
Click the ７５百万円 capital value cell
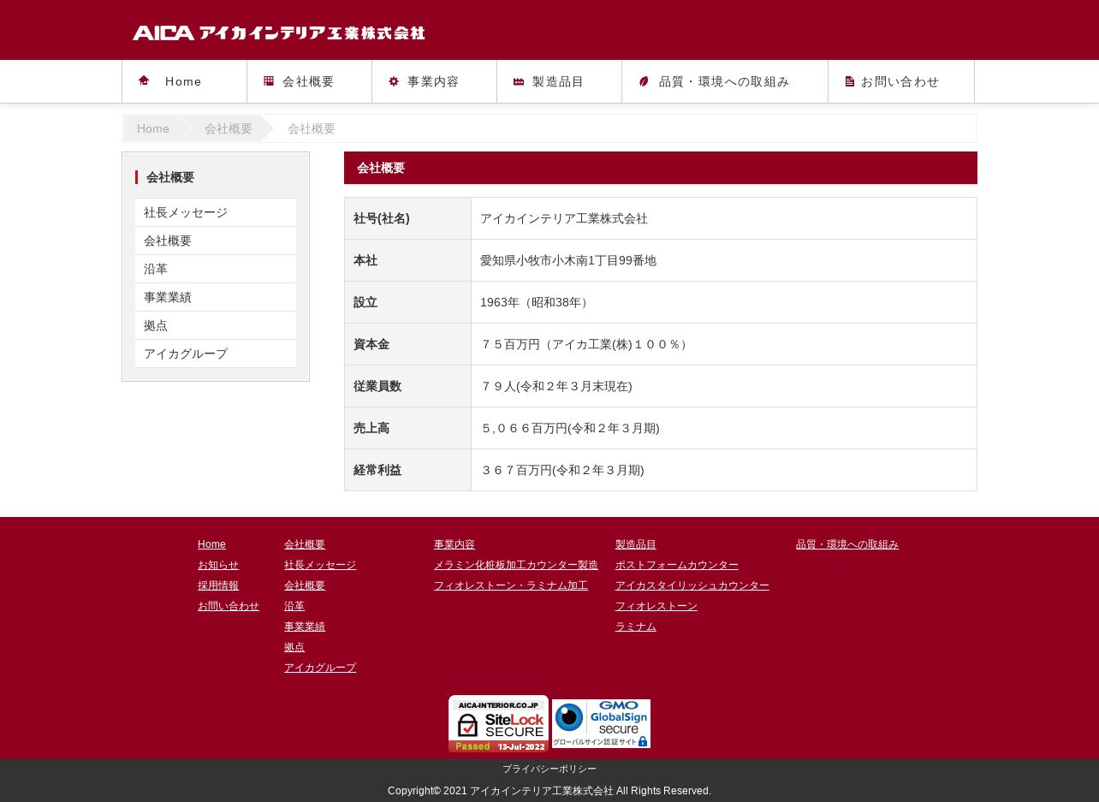tap(724, 344)
